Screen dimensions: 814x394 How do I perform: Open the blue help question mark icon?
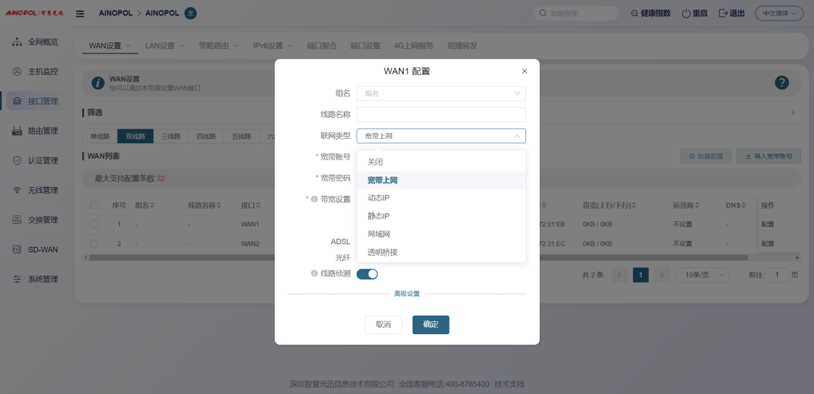[781, 82]
